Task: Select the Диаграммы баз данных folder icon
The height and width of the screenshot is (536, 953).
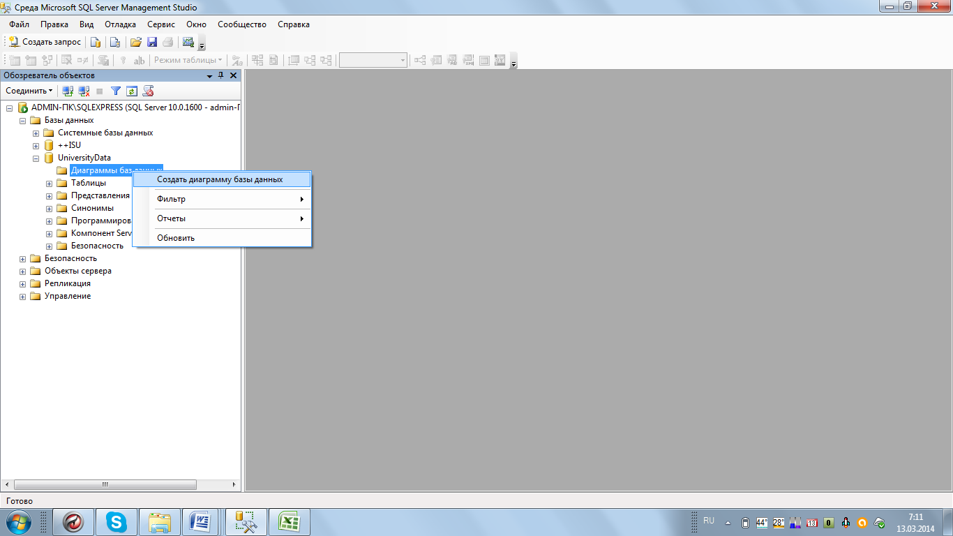Action: (x=62, y=170)
